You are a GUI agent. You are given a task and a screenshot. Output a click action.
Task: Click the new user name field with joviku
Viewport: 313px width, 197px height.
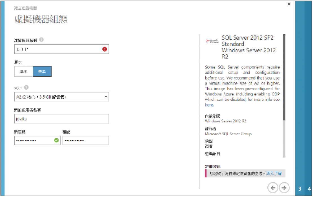click(61, 119)
